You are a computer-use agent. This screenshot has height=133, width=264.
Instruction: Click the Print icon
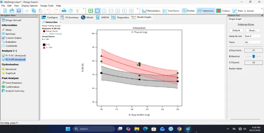click(x=64, y=11)
